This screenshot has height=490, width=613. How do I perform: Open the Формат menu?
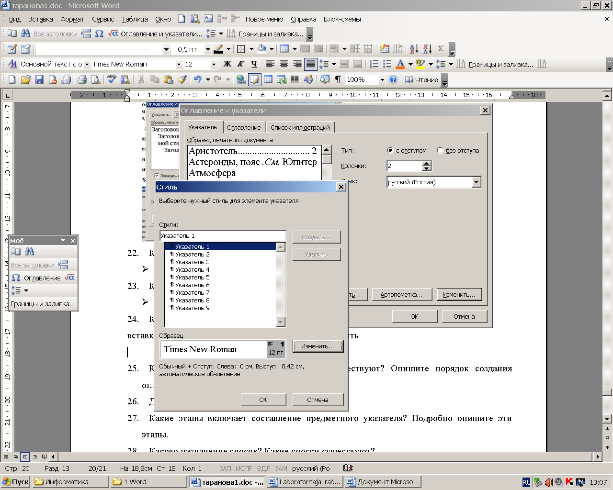click(72, 19)
